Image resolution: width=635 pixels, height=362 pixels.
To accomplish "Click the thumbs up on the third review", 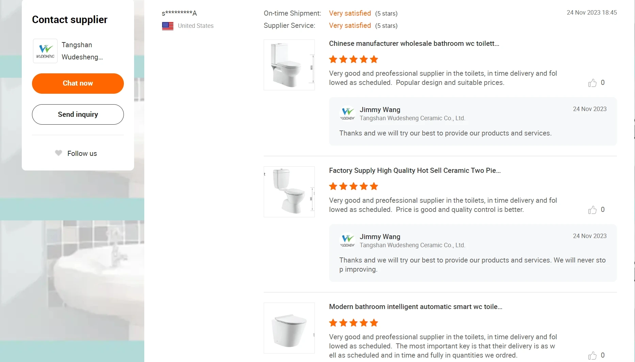I will [x=592, y=356].
